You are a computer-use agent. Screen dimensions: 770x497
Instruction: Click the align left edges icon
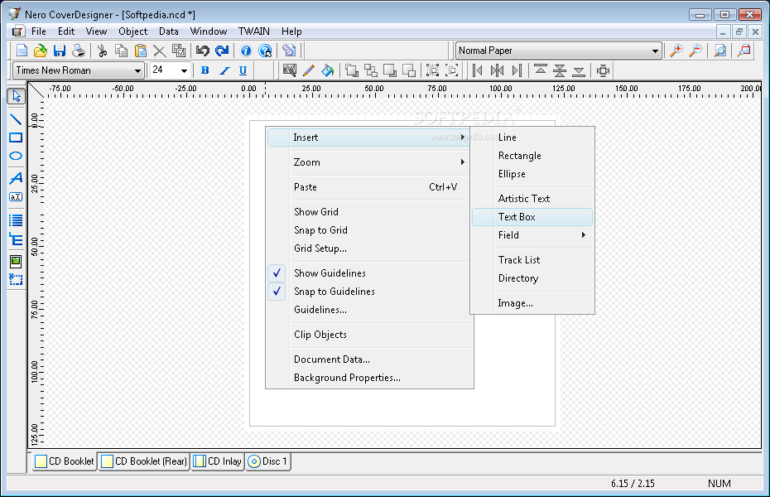pyautogui.click(x=478, y=70)
